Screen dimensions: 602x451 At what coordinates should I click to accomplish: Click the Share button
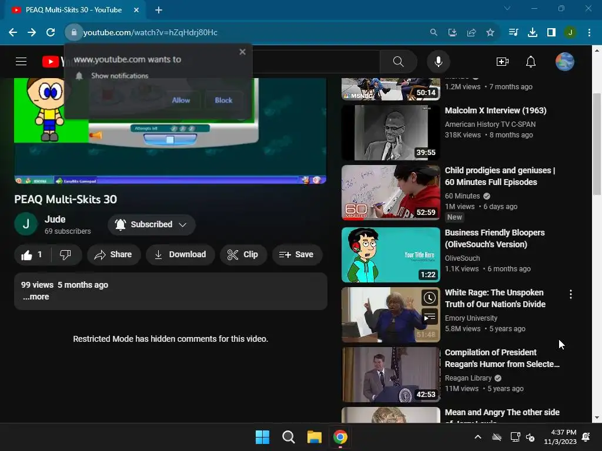click(x=113, y=255)
